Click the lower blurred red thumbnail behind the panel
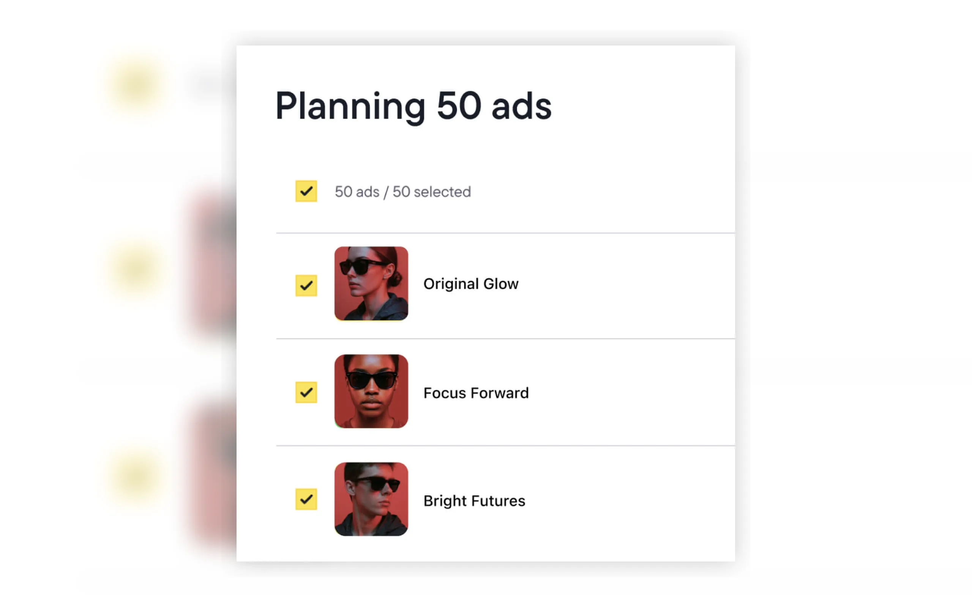 211,478
